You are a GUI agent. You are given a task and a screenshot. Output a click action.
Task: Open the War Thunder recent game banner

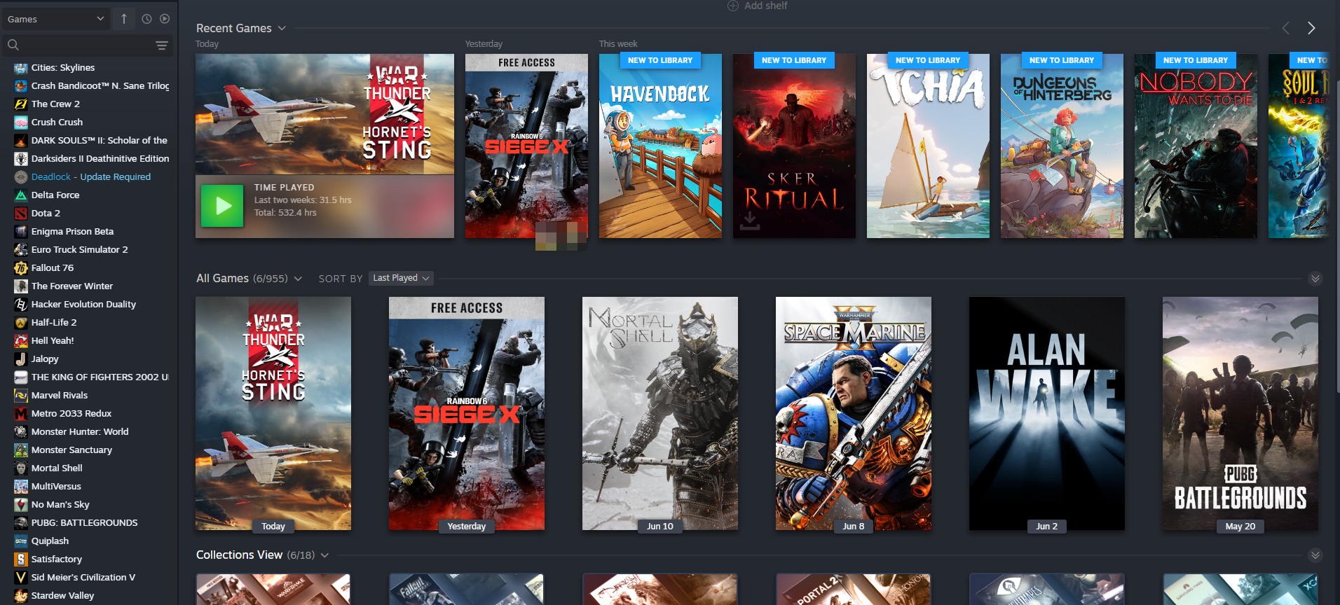[324, 114]
